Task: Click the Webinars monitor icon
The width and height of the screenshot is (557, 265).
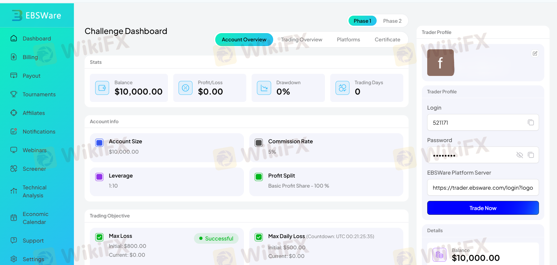Action: click(x=14, y=150)
